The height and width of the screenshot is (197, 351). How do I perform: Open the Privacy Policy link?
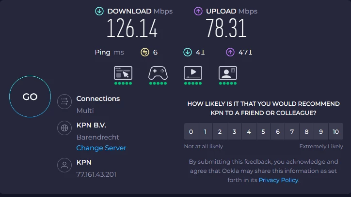coord(278,180)
